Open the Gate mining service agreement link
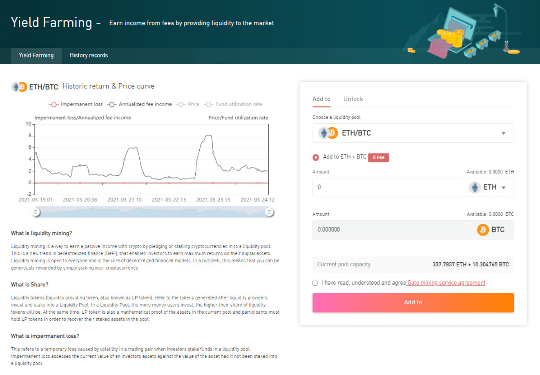Image resolution: width=540 pixels, height=375 pixels. (446, 283)
